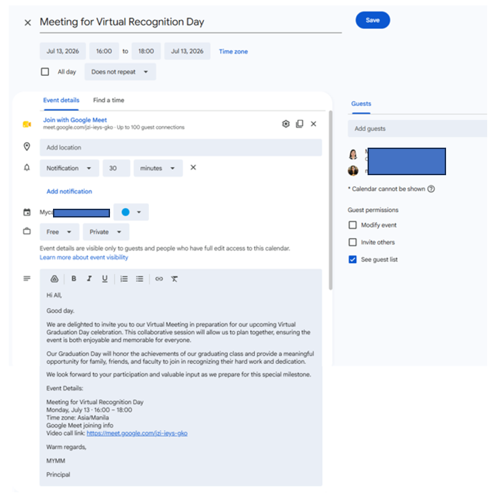Remove formatting from the description text
The image size is (489, 494).
(x=174, y=279)
